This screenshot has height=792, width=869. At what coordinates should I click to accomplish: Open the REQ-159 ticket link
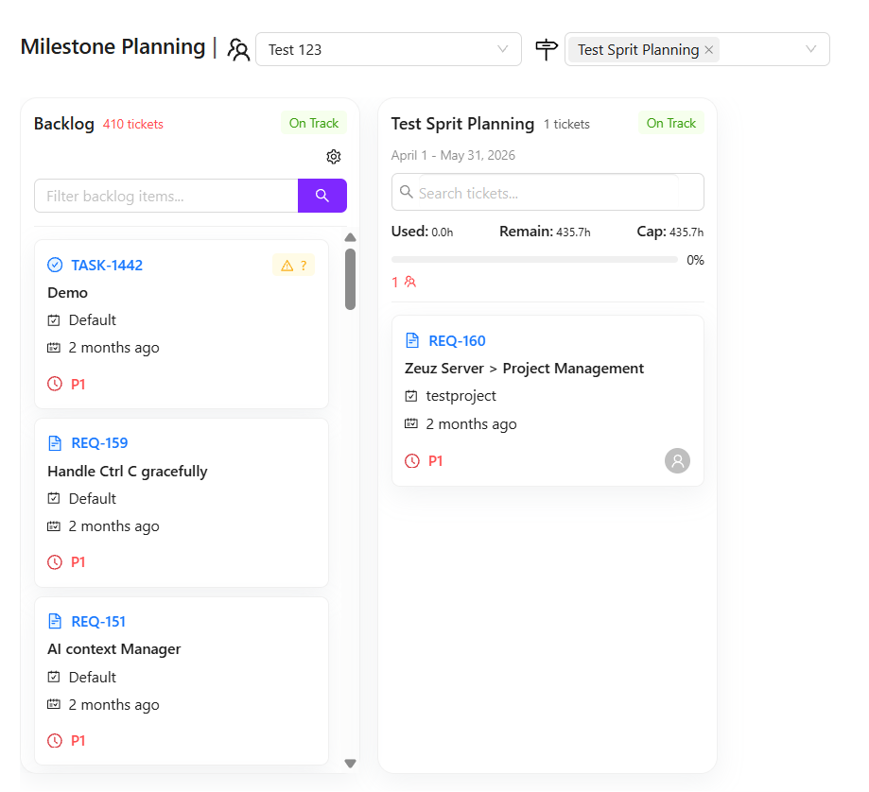[x=99, y=443]
